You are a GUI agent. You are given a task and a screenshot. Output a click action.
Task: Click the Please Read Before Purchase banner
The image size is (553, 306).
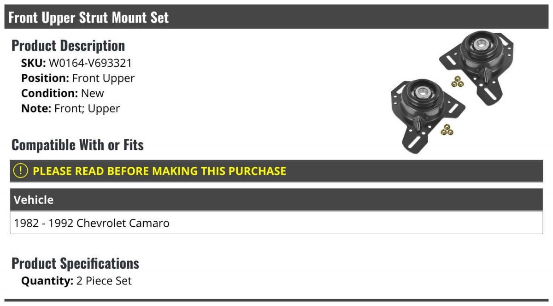pos(276,171)
